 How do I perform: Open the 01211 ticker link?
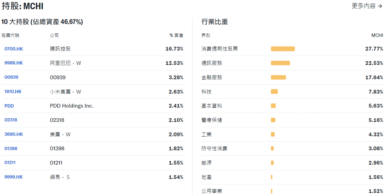click(x=10, y=163)
